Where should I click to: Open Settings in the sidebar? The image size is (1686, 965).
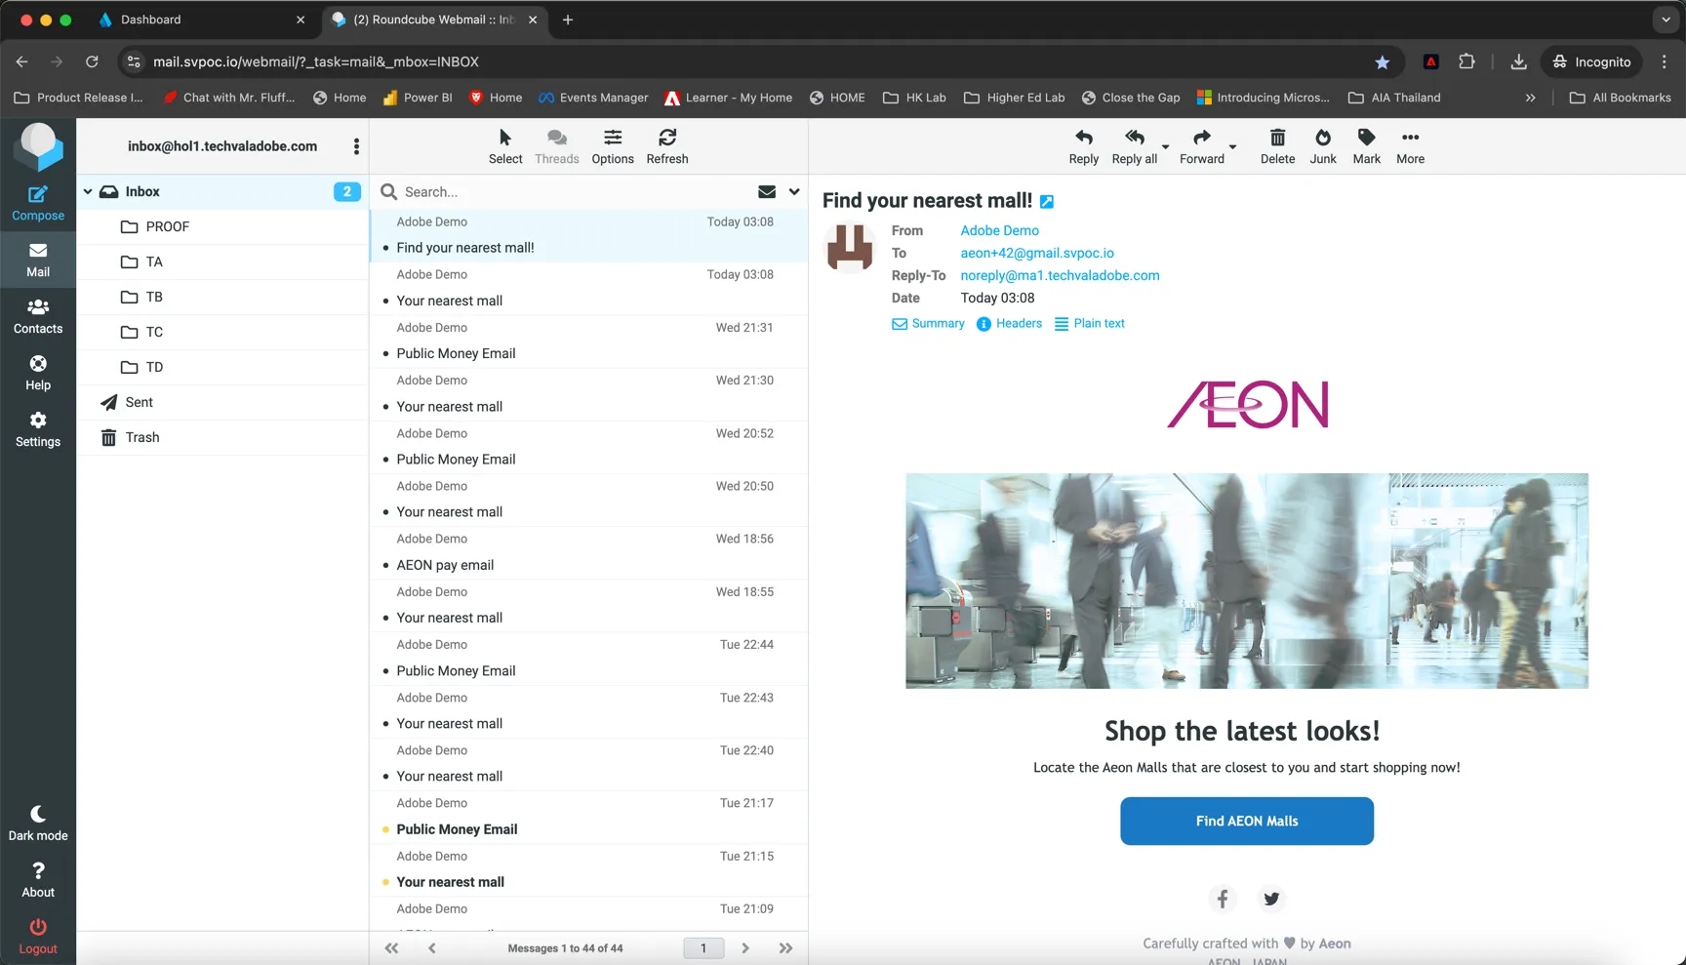38,429
